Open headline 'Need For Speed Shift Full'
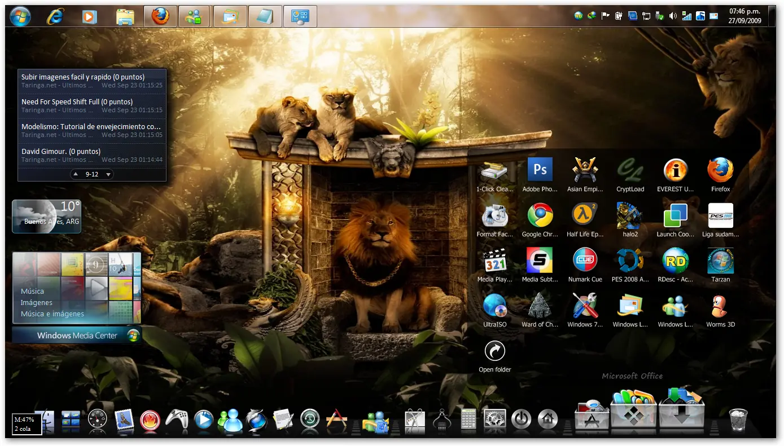Viewport: 784px width, 446px height. pos(92,106)
